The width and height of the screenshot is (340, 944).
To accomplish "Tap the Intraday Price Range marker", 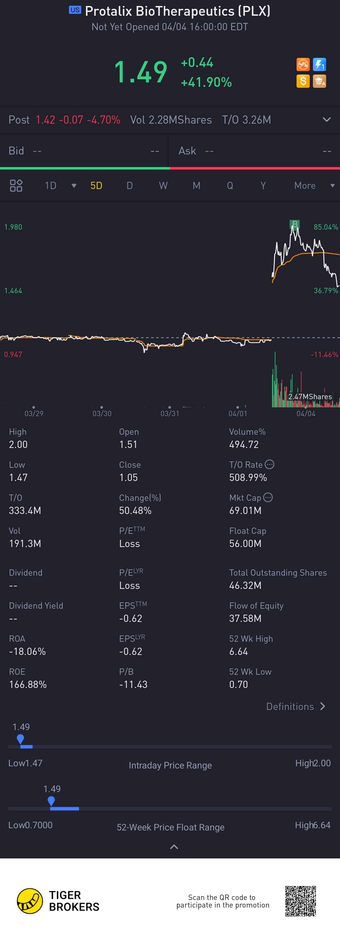I will (20, 739).
